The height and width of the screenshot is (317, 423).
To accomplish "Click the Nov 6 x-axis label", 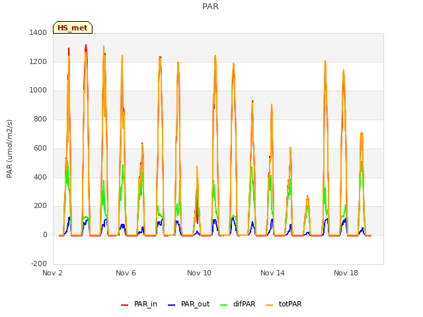I will click(x=126, y=273).
